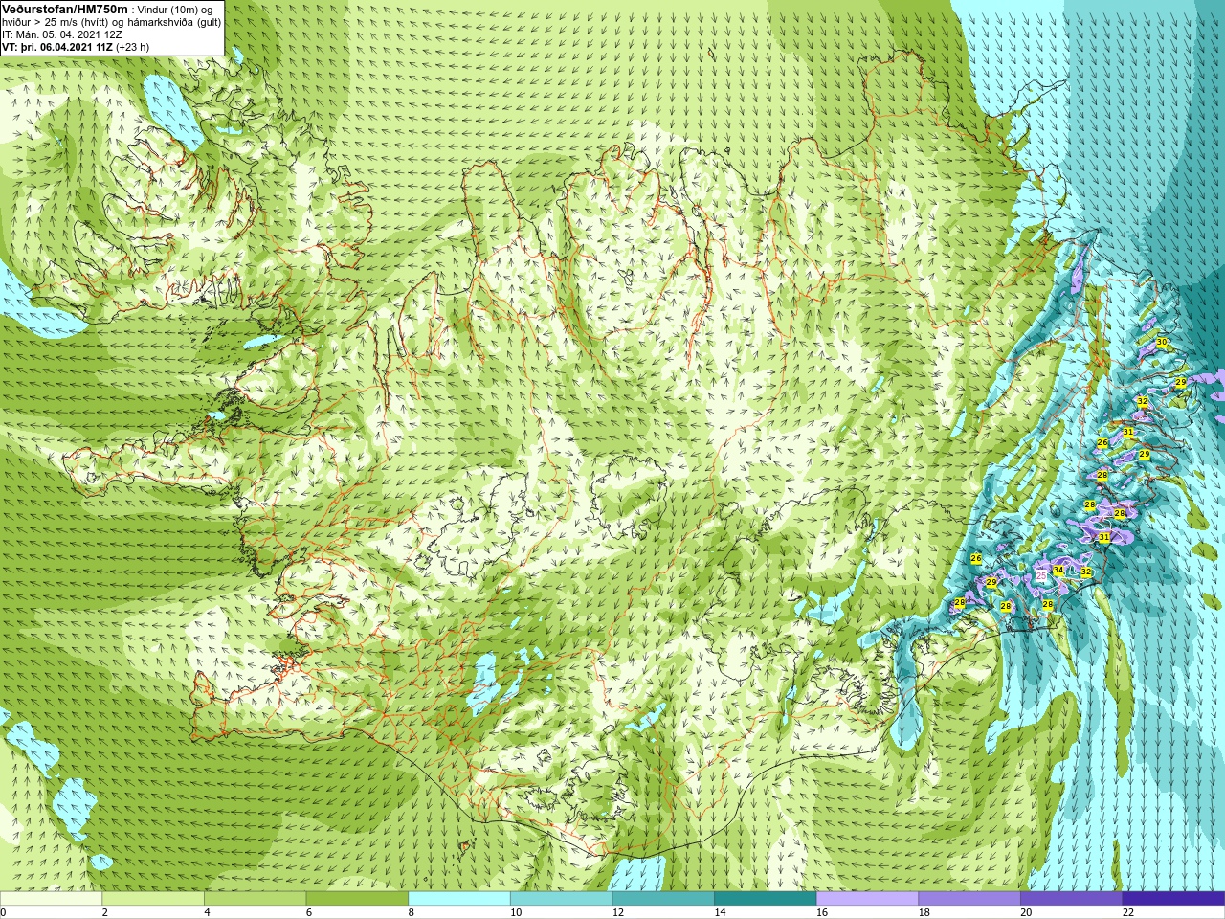This screenshot has height=919, width=1225.
Task: Click the legend scale value "8"
Action: pyautogui.click(x=412, y=912)
